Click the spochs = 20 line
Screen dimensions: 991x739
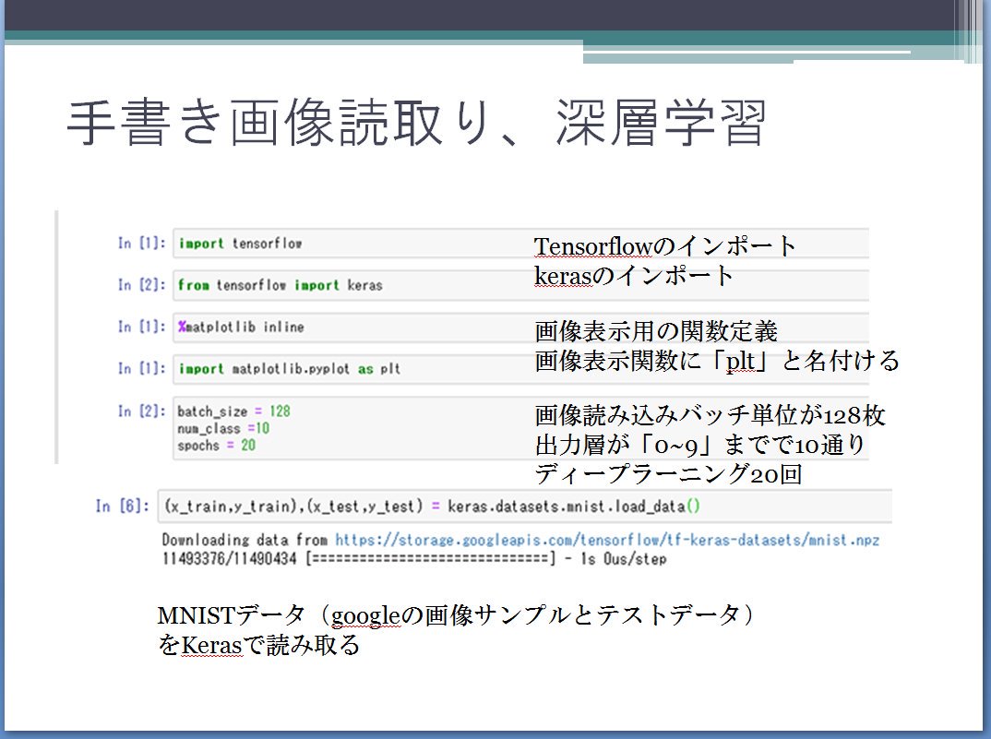coord(216,446)
